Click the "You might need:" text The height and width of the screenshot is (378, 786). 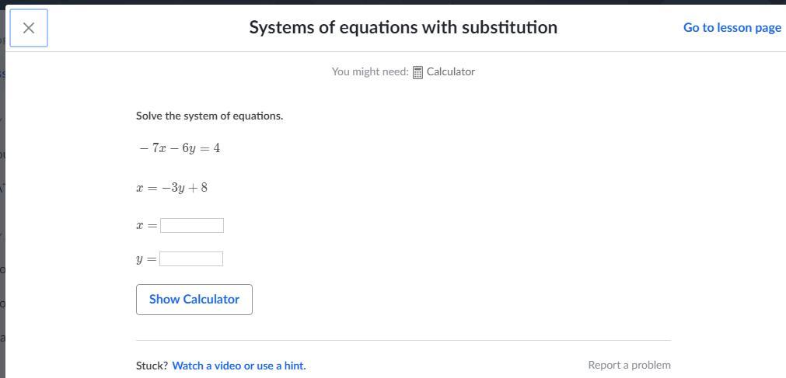click(369, 71)
